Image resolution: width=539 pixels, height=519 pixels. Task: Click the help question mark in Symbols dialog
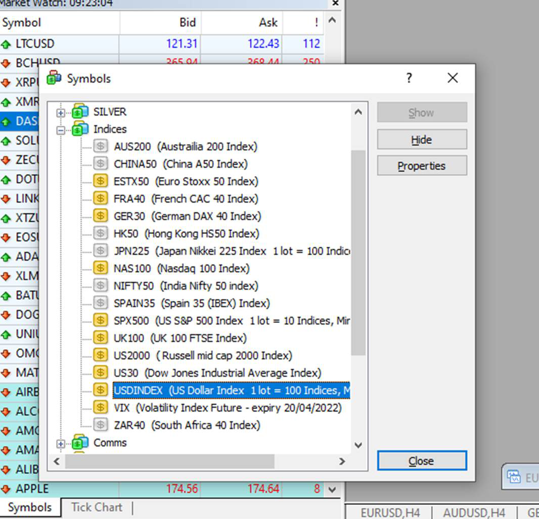point(409,78)
